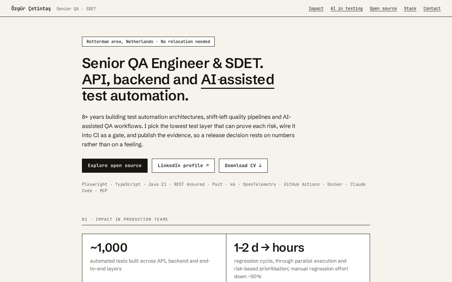Open the Impact navigation link
This screenshot has height=282, width=452.
pyautogui.click(x=316, y=8)
